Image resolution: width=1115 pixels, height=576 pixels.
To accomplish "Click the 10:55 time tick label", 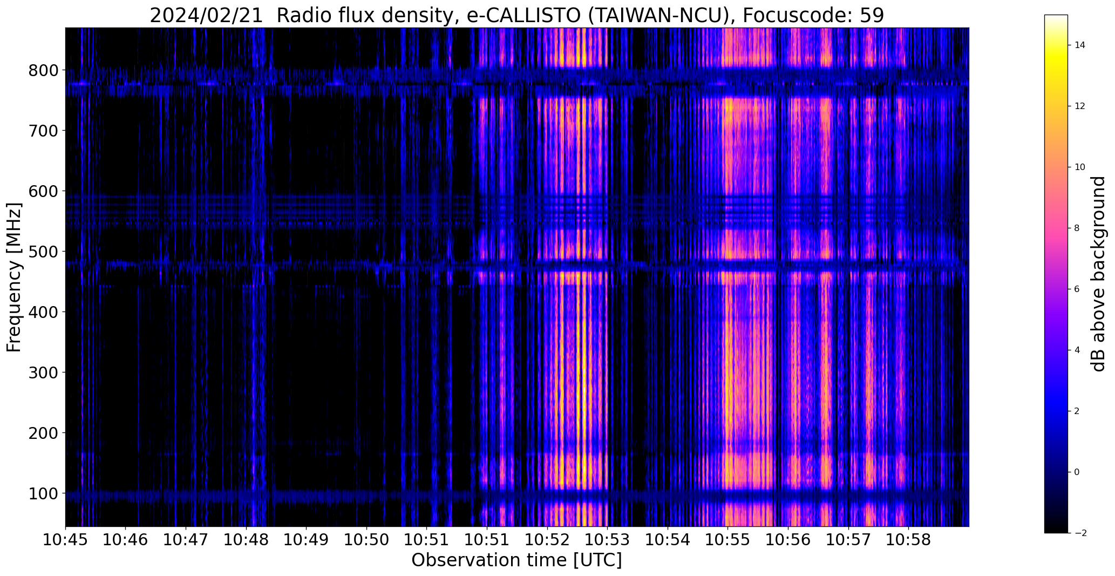I will pos(728,540).
